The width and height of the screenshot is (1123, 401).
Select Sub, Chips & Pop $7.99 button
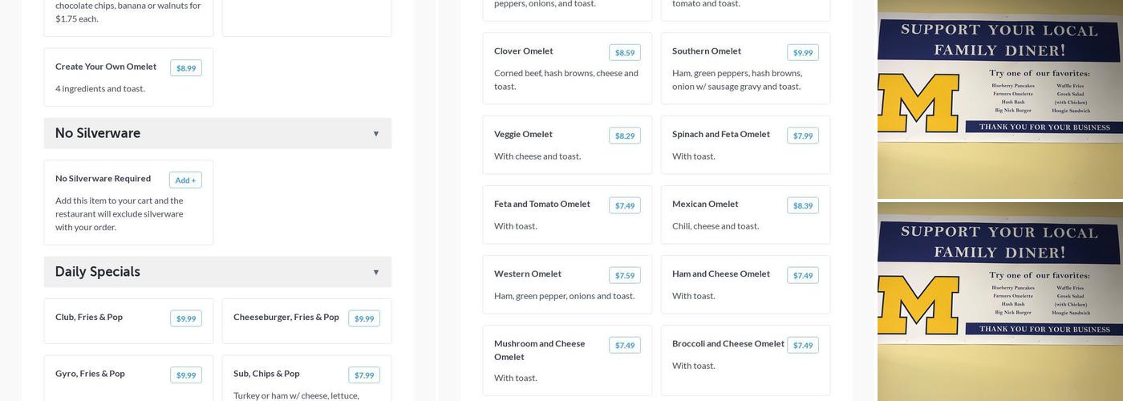click(x=363, y=375)
